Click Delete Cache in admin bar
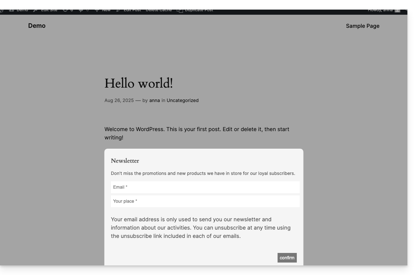 (159, 10)
